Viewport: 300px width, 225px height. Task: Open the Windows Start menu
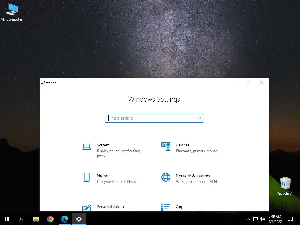click(7, 219)
